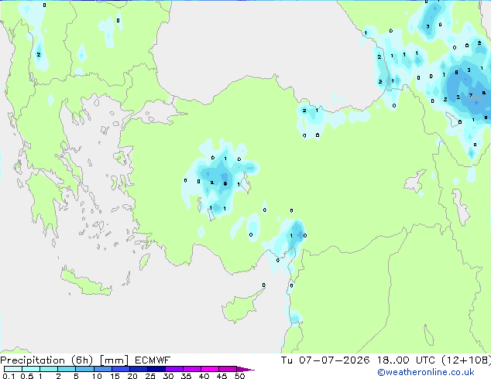
Task: Click the '25' legend value
Action: click(150, 376)
